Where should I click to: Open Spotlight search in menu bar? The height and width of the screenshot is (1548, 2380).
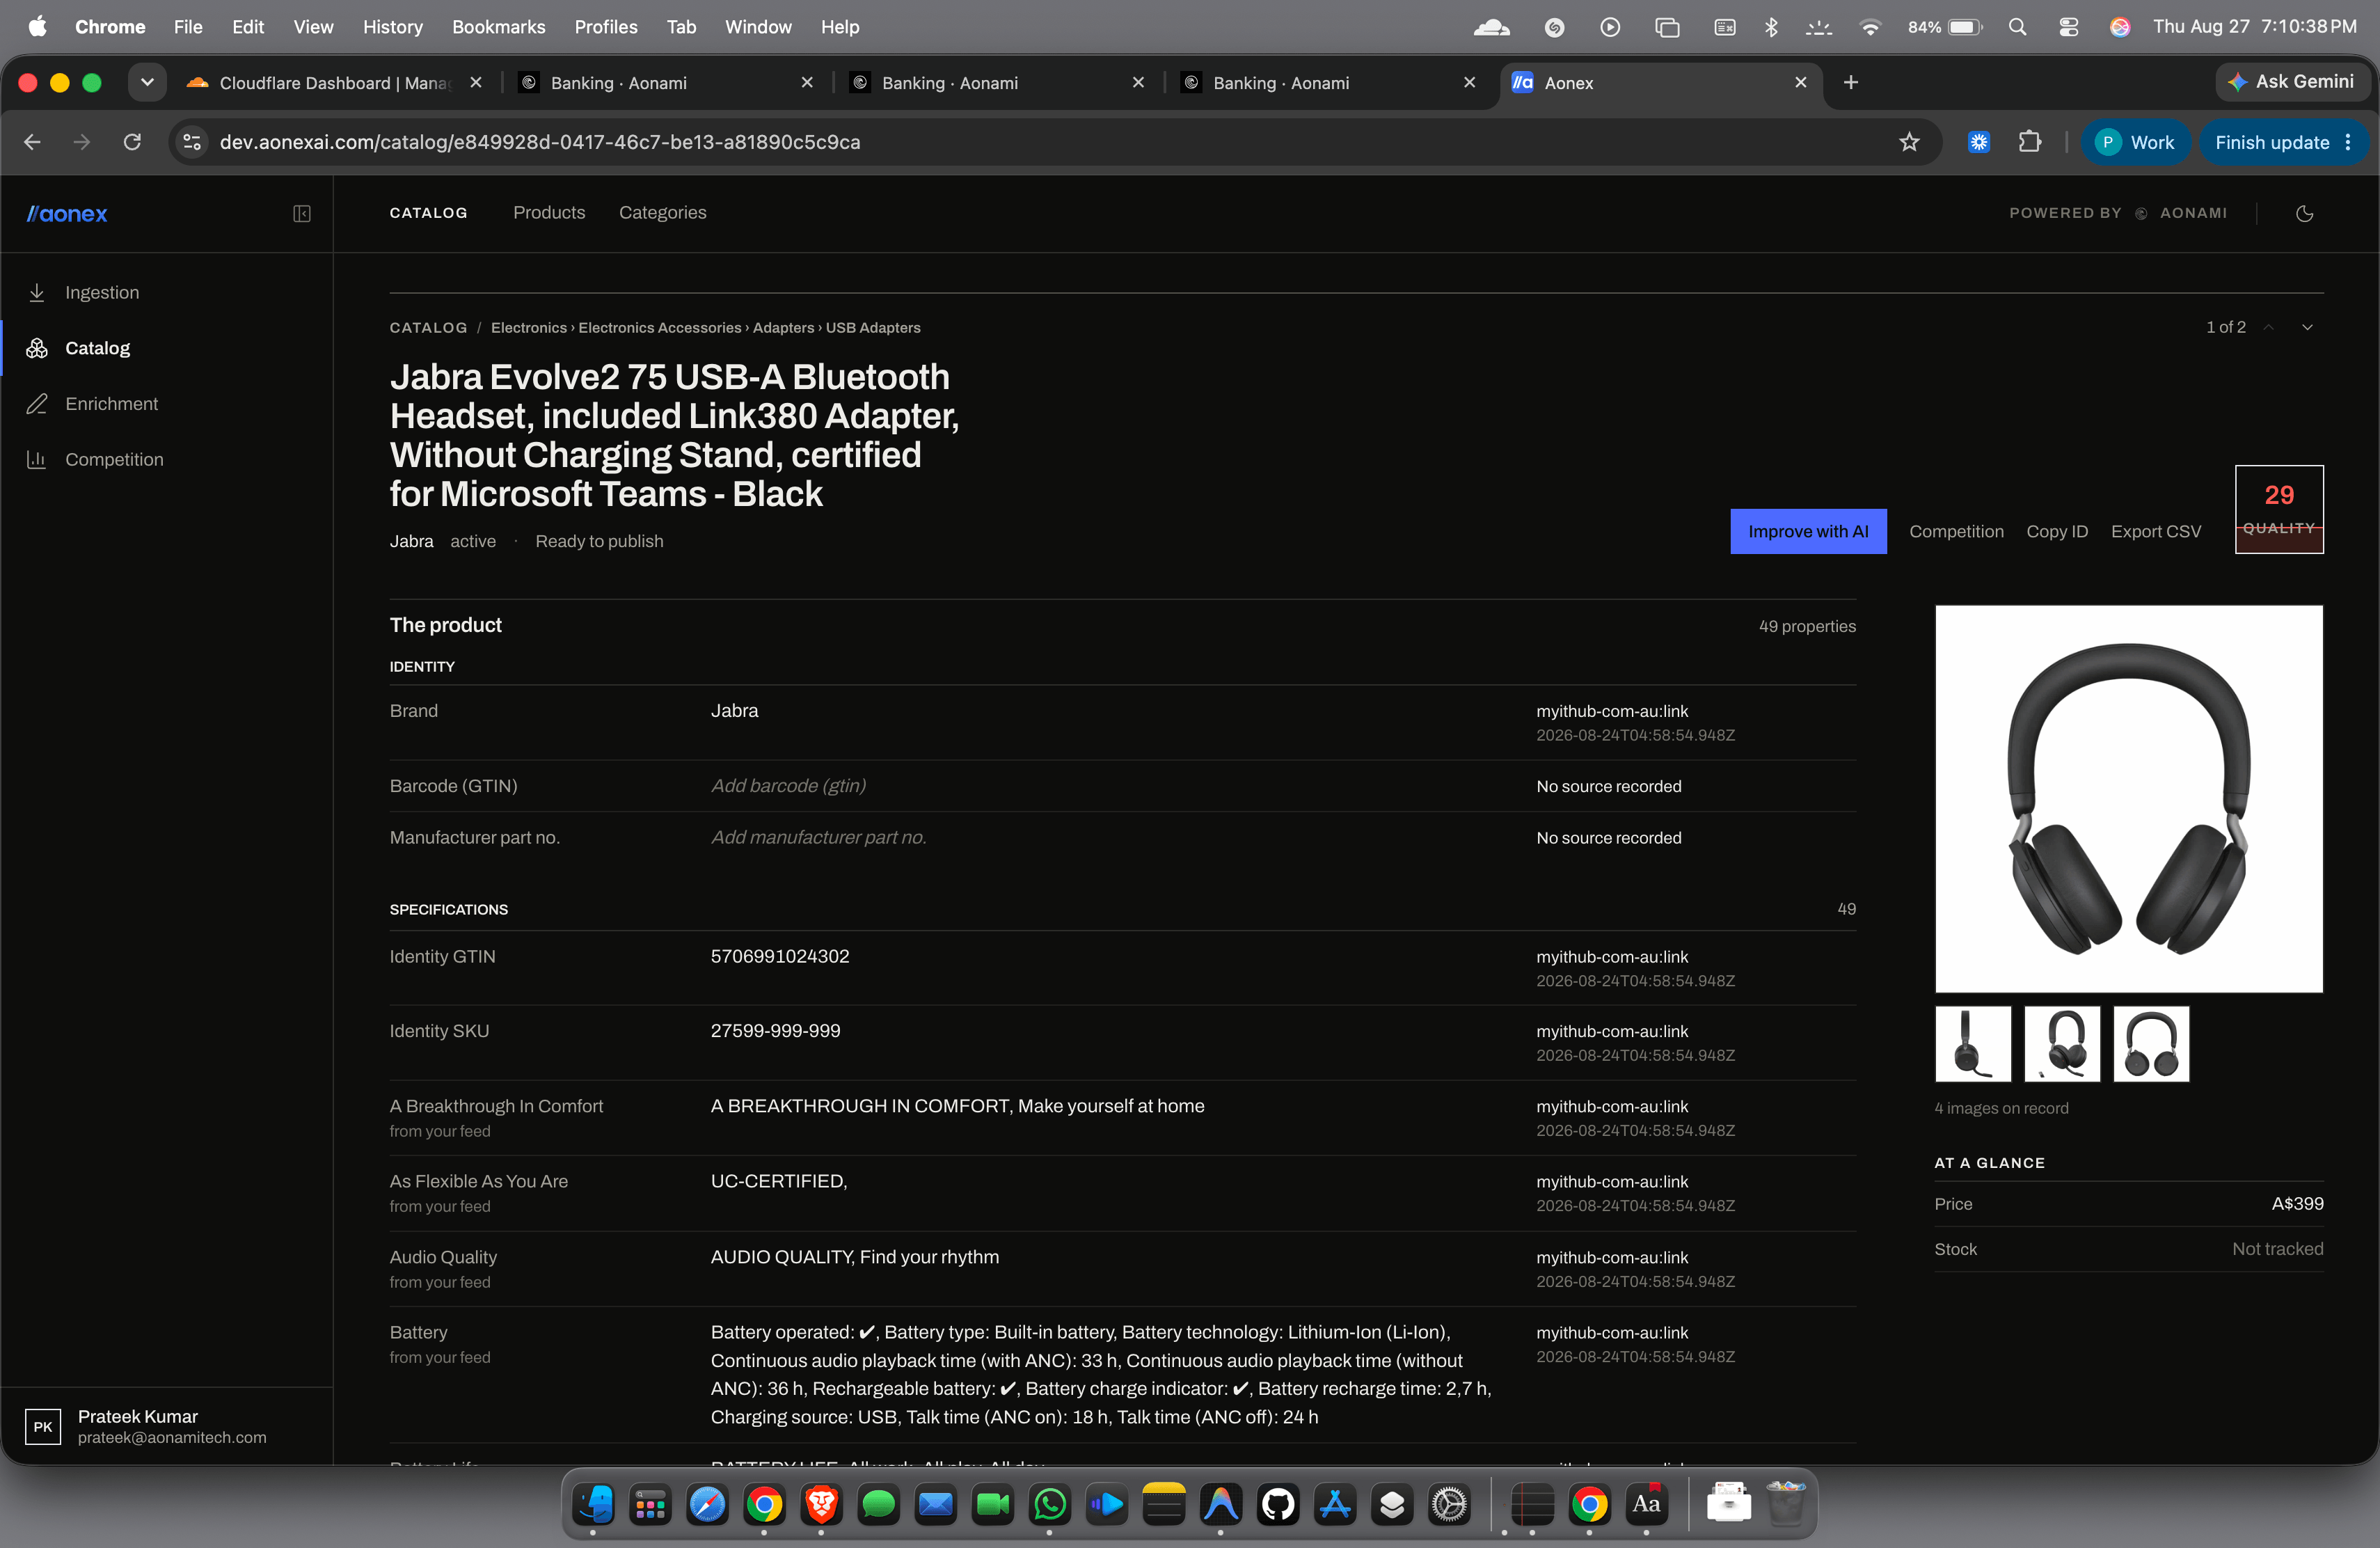coord(2017,27)
